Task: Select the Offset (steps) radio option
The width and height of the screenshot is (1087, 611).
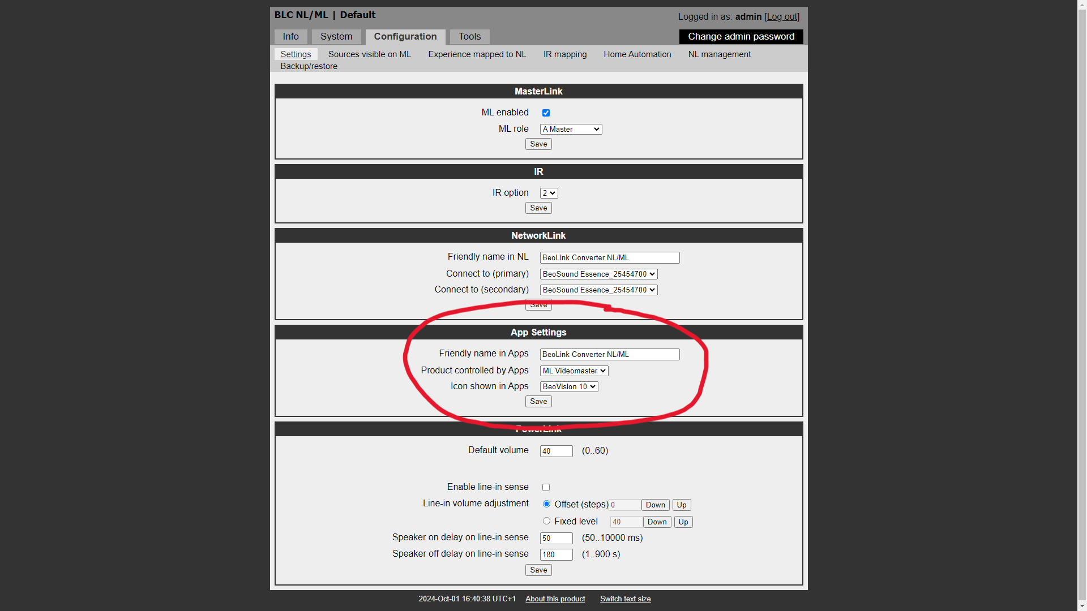Action: (x=546, y=504)
